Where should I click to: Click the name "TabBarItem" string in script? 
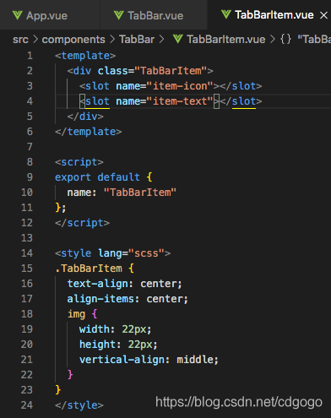click(140, 193)
